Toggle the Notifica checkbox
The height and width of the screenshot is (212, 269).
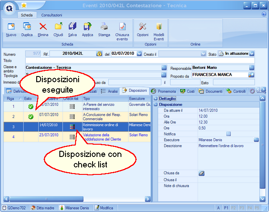(x=228, y=134)
